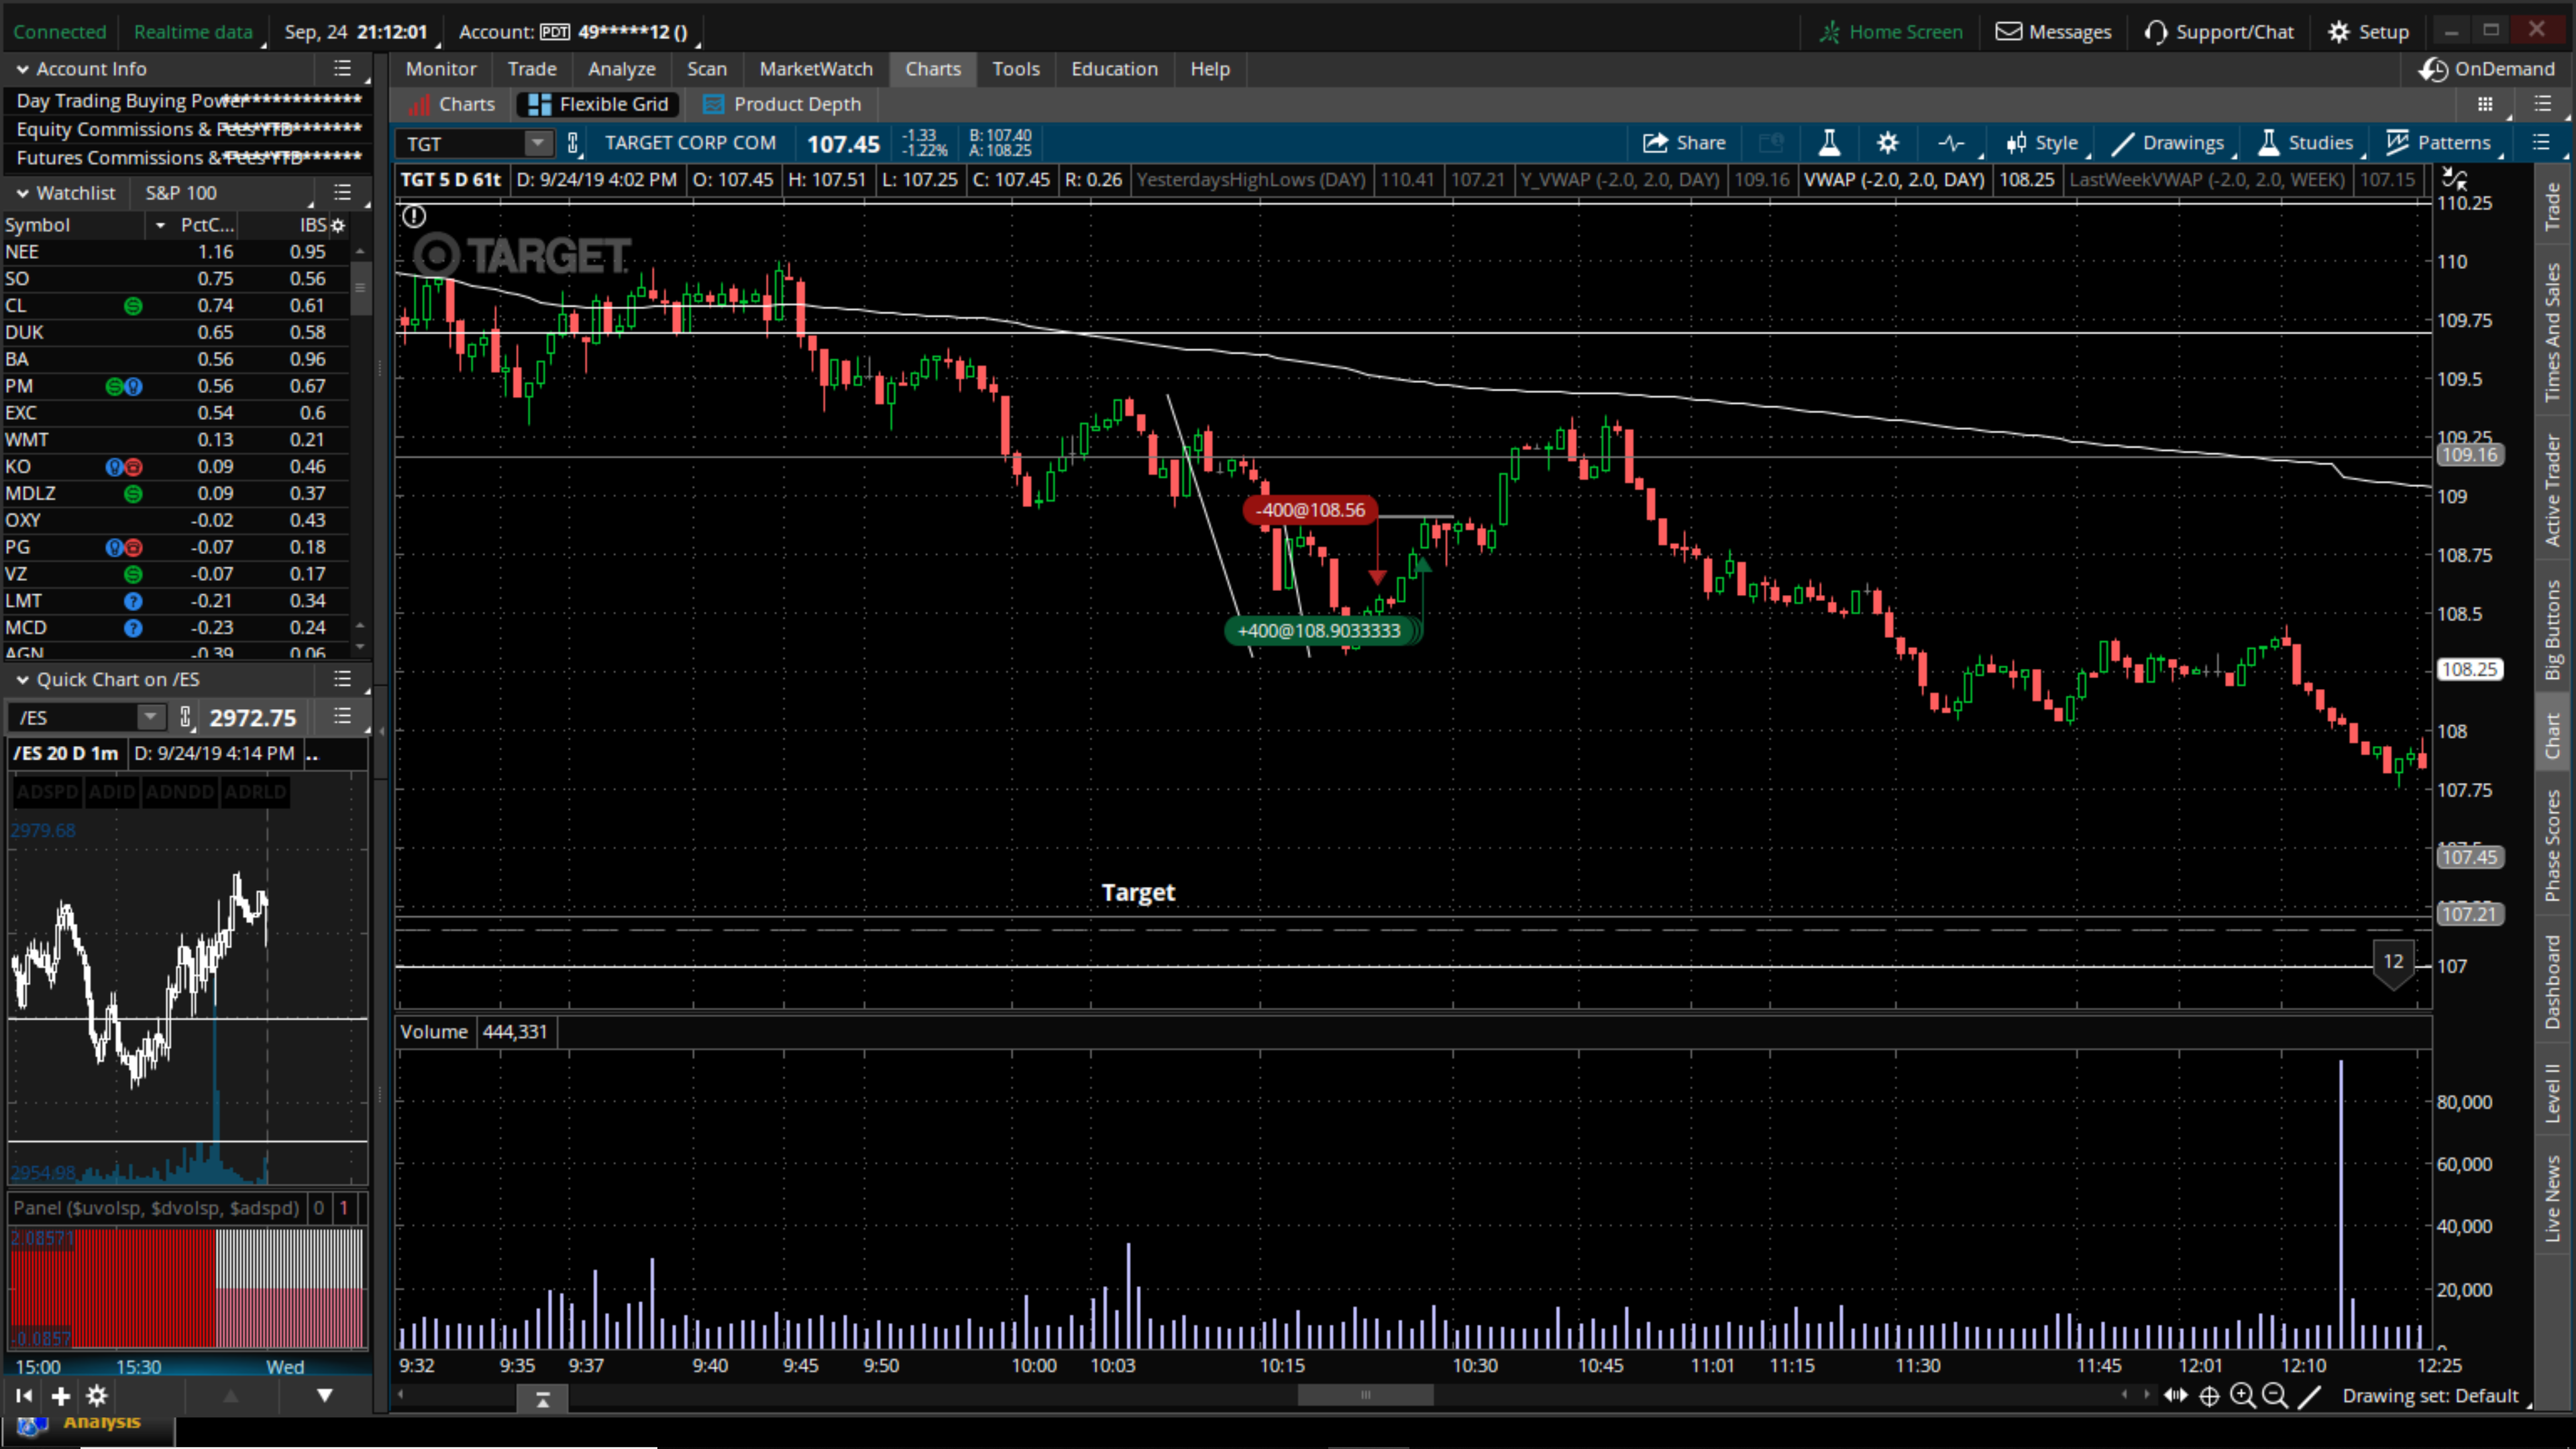The image size is (2576, 1449).
Task: Open the Times And Sales sidebar tab
Action: pos(2553,333)
